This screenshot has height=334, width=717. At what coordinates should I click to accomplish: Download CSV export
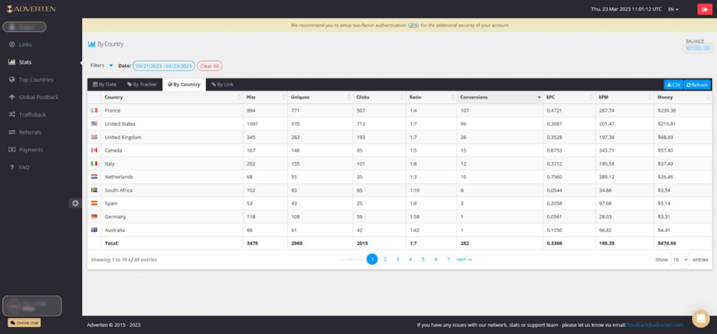point(674,85)
